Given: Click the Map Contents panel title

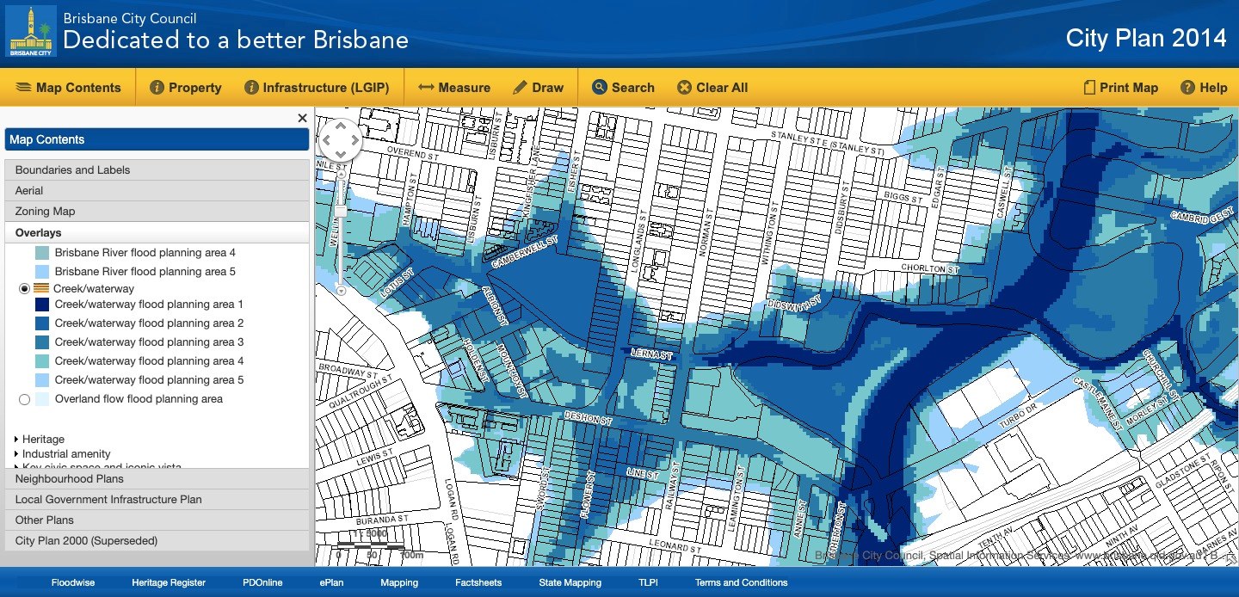Looking at the screenshot, I should click(157, 139).
